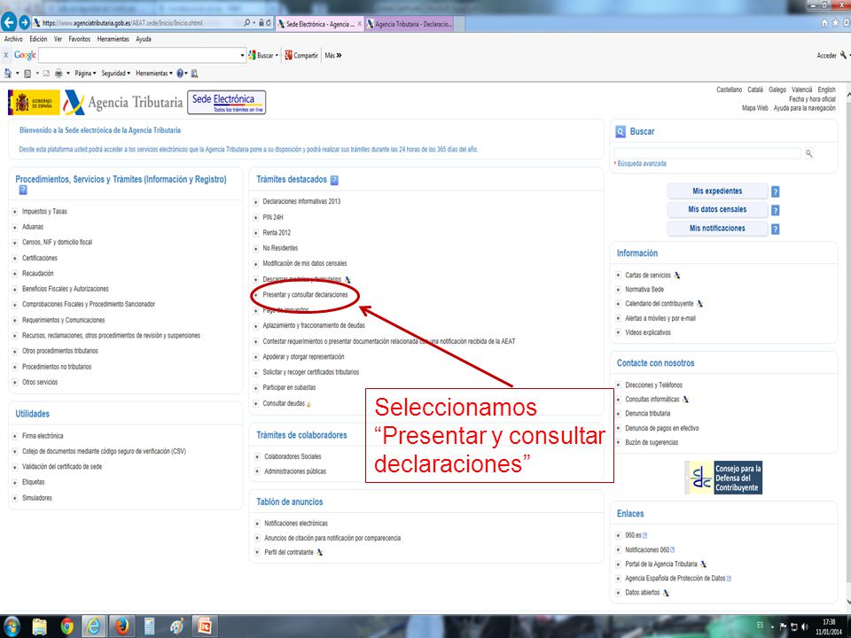
Task: Click the Mis notificaciones button
Action: 717,229
